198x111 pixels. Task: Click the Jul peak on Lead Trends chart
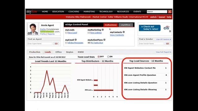pos(47,71)
